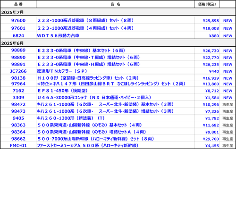The height and width of the screenshot is (201, 236).
Task: Click the ¥1,782 price
Action: click(x=212, y=118)
